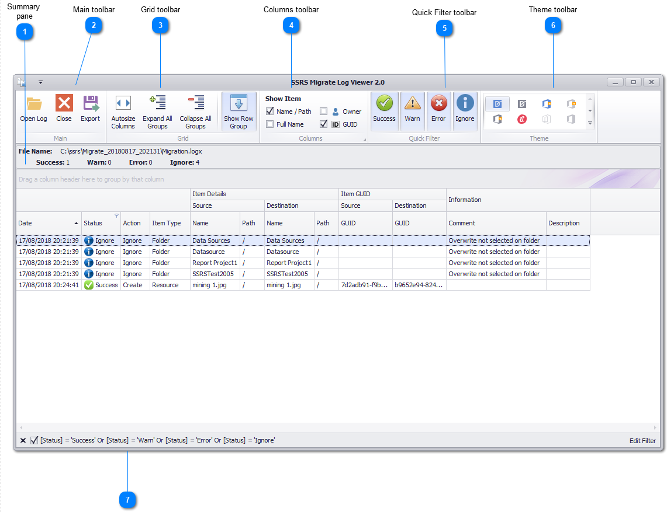
Task: Click the Ignore status icon in the SSRSTest2005 row
Action: coord(88,274)
